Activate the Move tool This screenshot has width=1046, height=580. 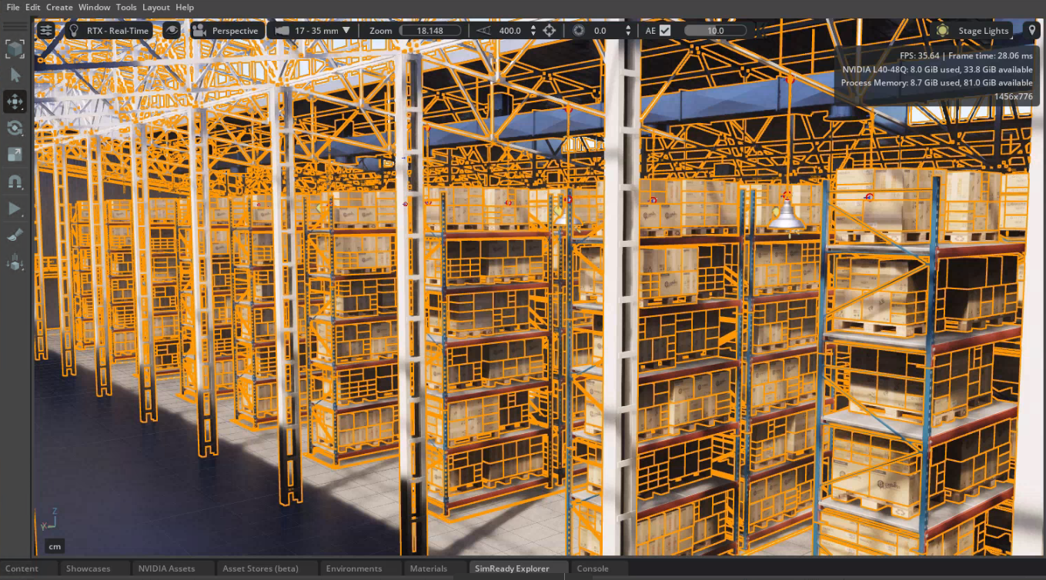click(15, 102)
